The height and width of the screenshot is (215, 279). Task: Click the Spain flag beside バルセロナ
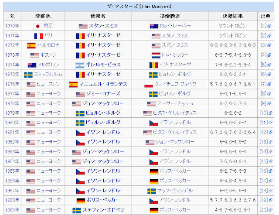31,45
